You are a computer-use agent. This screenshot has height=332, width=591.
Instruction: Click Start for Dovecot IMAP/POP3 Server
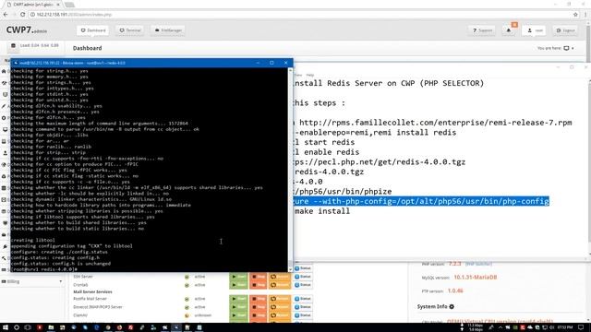coord(238,307)
